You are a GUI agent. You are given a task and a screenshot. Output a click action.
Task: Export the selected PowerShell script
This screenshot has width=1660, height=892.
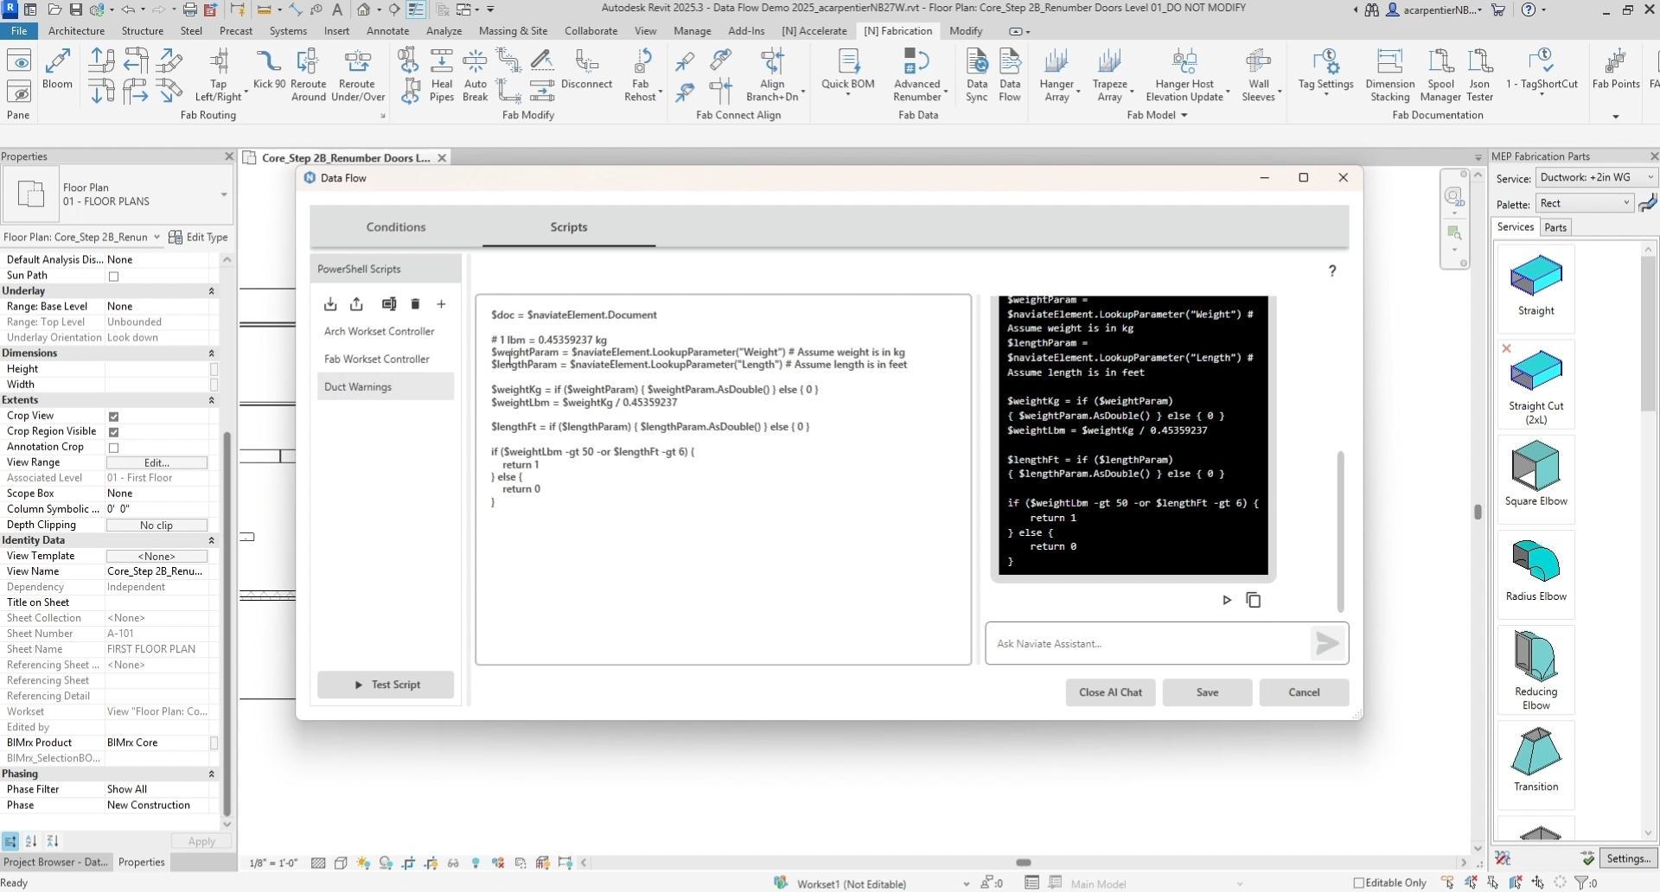pos(356,304)
